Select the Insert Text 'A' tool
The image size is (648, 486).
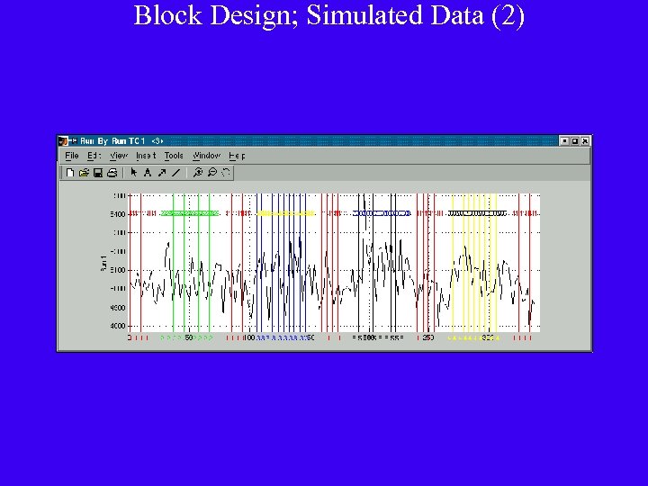click(x=148, y=173)
